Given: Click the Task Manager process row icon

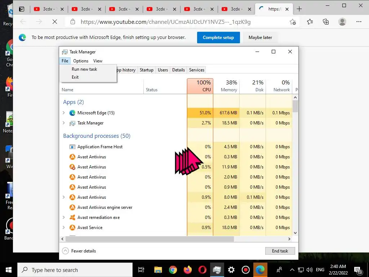Looking at the screenshot, I should point(72,123).
